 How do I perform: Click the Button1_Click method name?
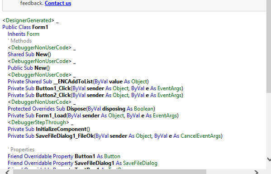[x=53, y=88]
